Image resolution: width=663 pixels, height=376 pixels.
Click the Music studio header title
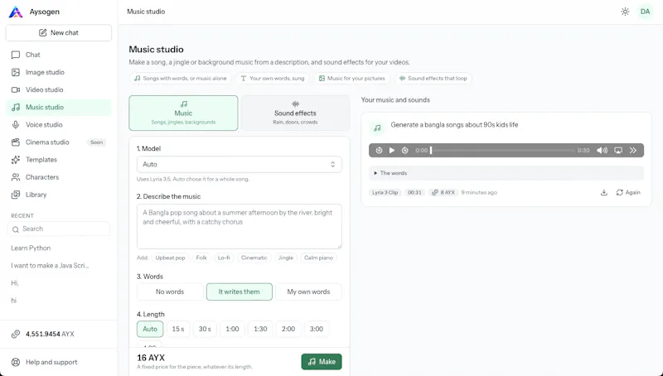(146, 12)
